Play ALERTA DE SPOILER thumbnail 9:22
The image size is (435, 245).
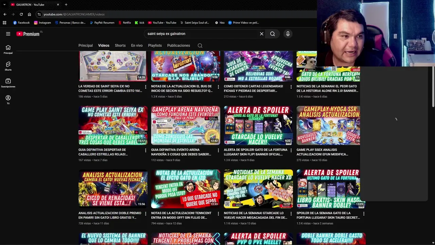point(258,125)
